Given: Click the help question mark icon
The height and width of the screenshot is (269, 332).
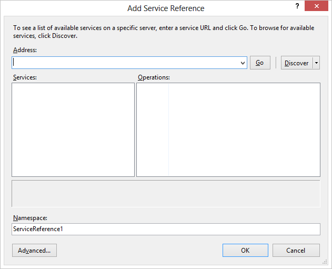Looking at the screenshot, I should click(x=297, y=6).
